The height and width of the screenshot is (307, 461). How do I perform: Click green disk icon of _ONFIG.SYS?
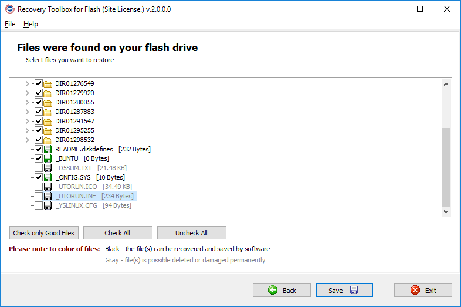coord(48,177)
